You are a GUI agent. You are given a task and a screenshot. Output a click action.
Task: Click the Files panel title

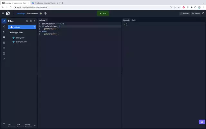coord(11,21)
